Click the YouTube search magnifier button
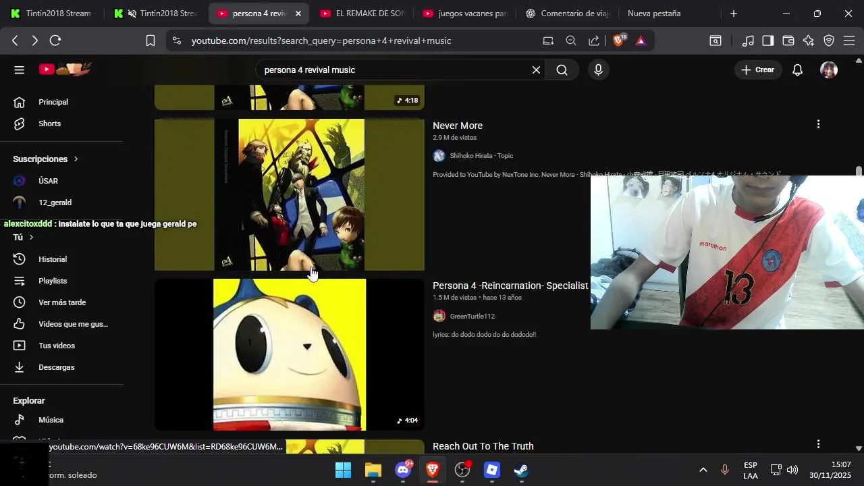This screenshot has height=486, width=864. 562,70
